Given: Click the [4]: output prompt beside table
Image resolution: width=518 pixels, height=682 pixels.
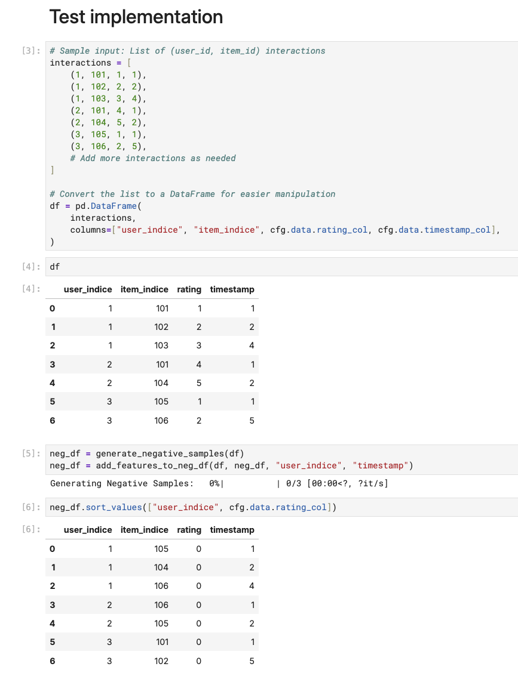Looking at the screenshot, I should pyautogui.click(x=31, y=289).
